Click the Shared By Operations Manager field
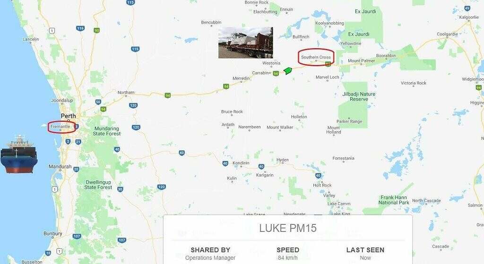 pos(210,254)
